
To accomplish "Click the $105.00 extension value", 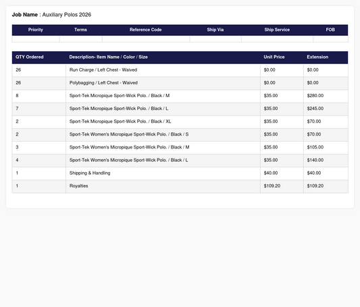I will coord(315,147).
